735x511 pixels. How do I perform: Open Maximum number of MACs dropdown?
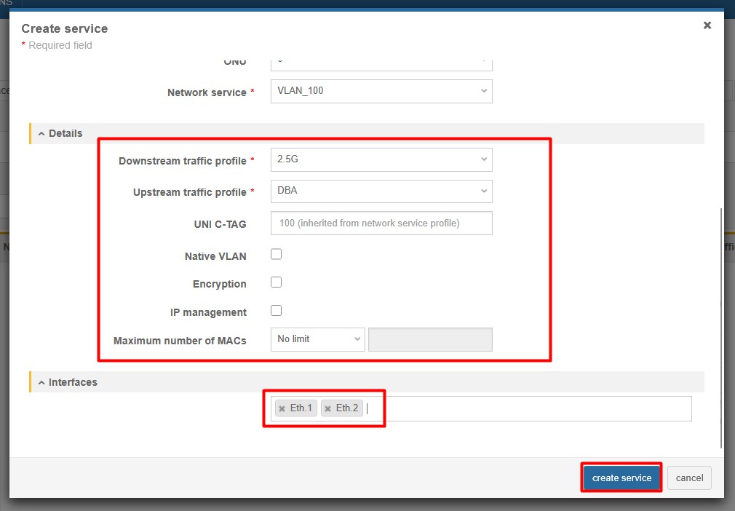tap(317, 339)
